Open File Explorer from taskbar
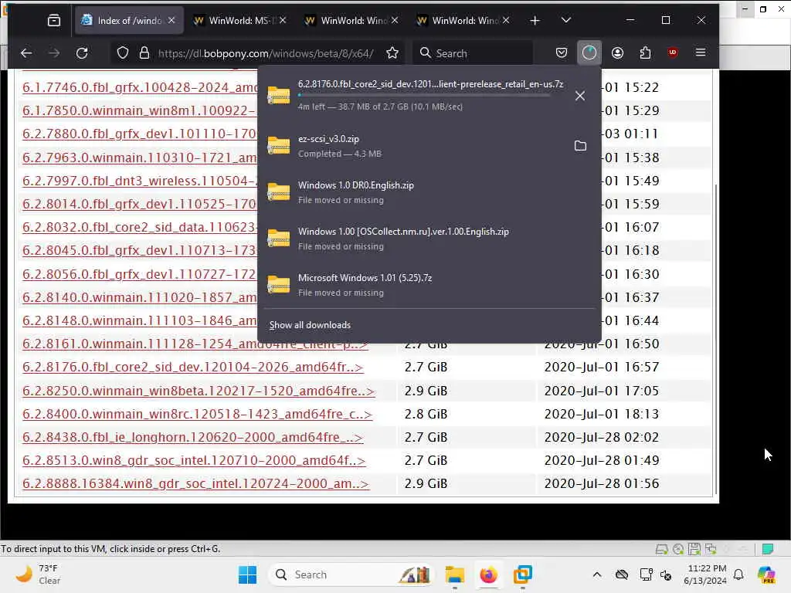Viewport: 791px width, 593px height. 454,574
